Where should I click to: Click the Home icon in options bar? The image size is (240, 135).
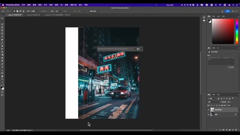click(x=3, y=11)
